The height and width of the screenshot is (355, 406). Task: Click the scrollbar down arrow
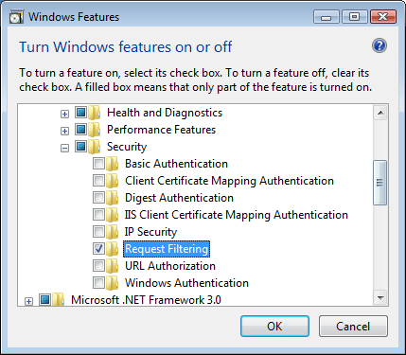click(x=380, y=297)
